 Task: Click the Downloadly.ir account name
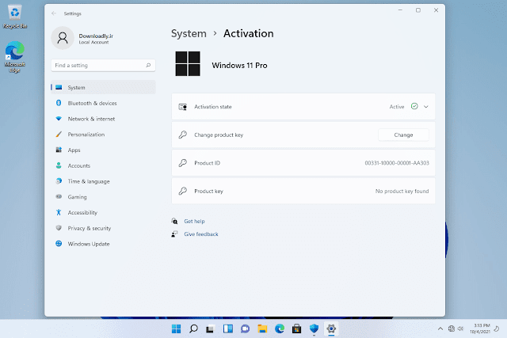point(96,36)
